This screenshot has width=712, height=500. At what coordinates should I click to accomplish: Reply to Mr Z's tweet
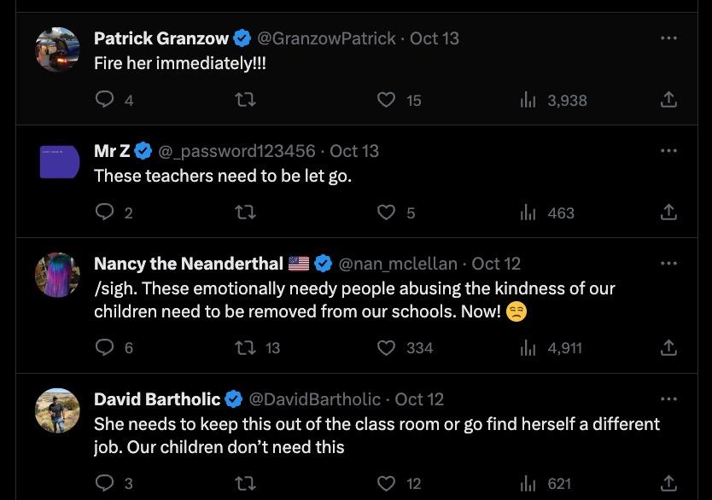(x=104, y=212)
